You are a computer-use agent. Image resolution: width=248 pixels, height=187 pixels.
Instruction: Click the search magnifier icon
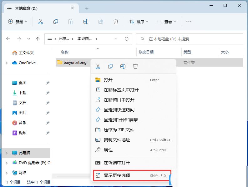pos(142,39)
